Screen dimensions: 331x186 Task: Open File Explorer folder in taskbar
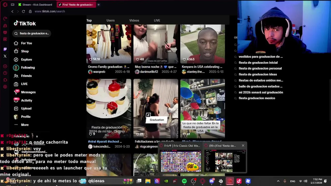(x=148, y=181)
